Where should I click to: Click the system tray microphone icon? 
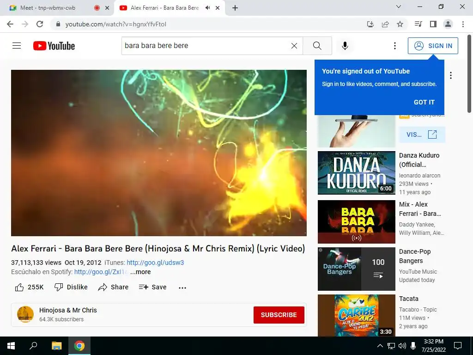(413, 346)
